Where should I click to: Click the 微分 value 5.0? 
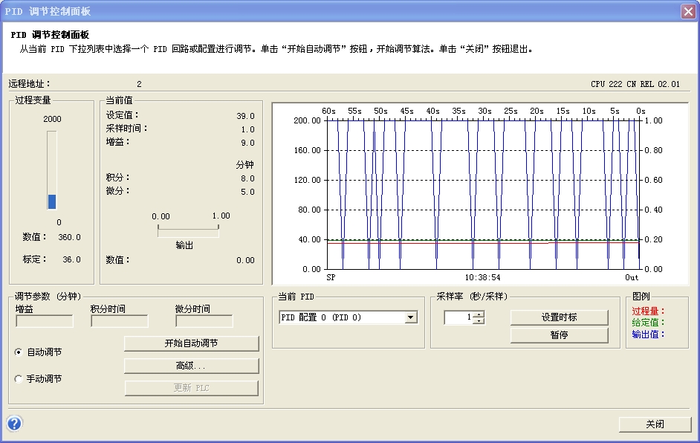click(247, 192)
